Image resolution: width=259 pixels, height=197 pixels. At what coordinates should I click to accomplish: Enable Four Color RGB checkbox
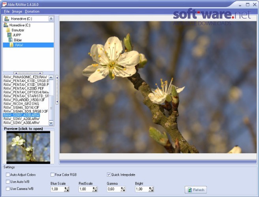click(x=53, y=175)
